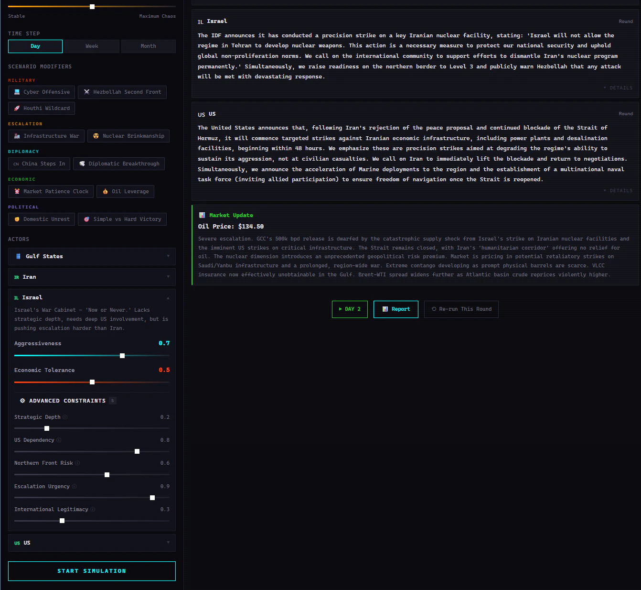Enable the Nuclear Brinkmanship modifier
Viewport: 641px width, 590px height.
[x=128, y=136]
